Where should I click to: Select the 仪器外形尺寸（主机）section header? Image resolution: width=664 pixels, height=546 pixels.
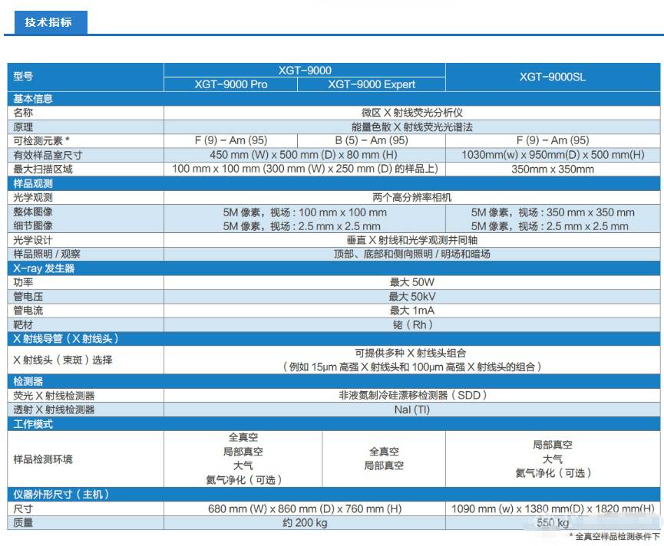61,495
